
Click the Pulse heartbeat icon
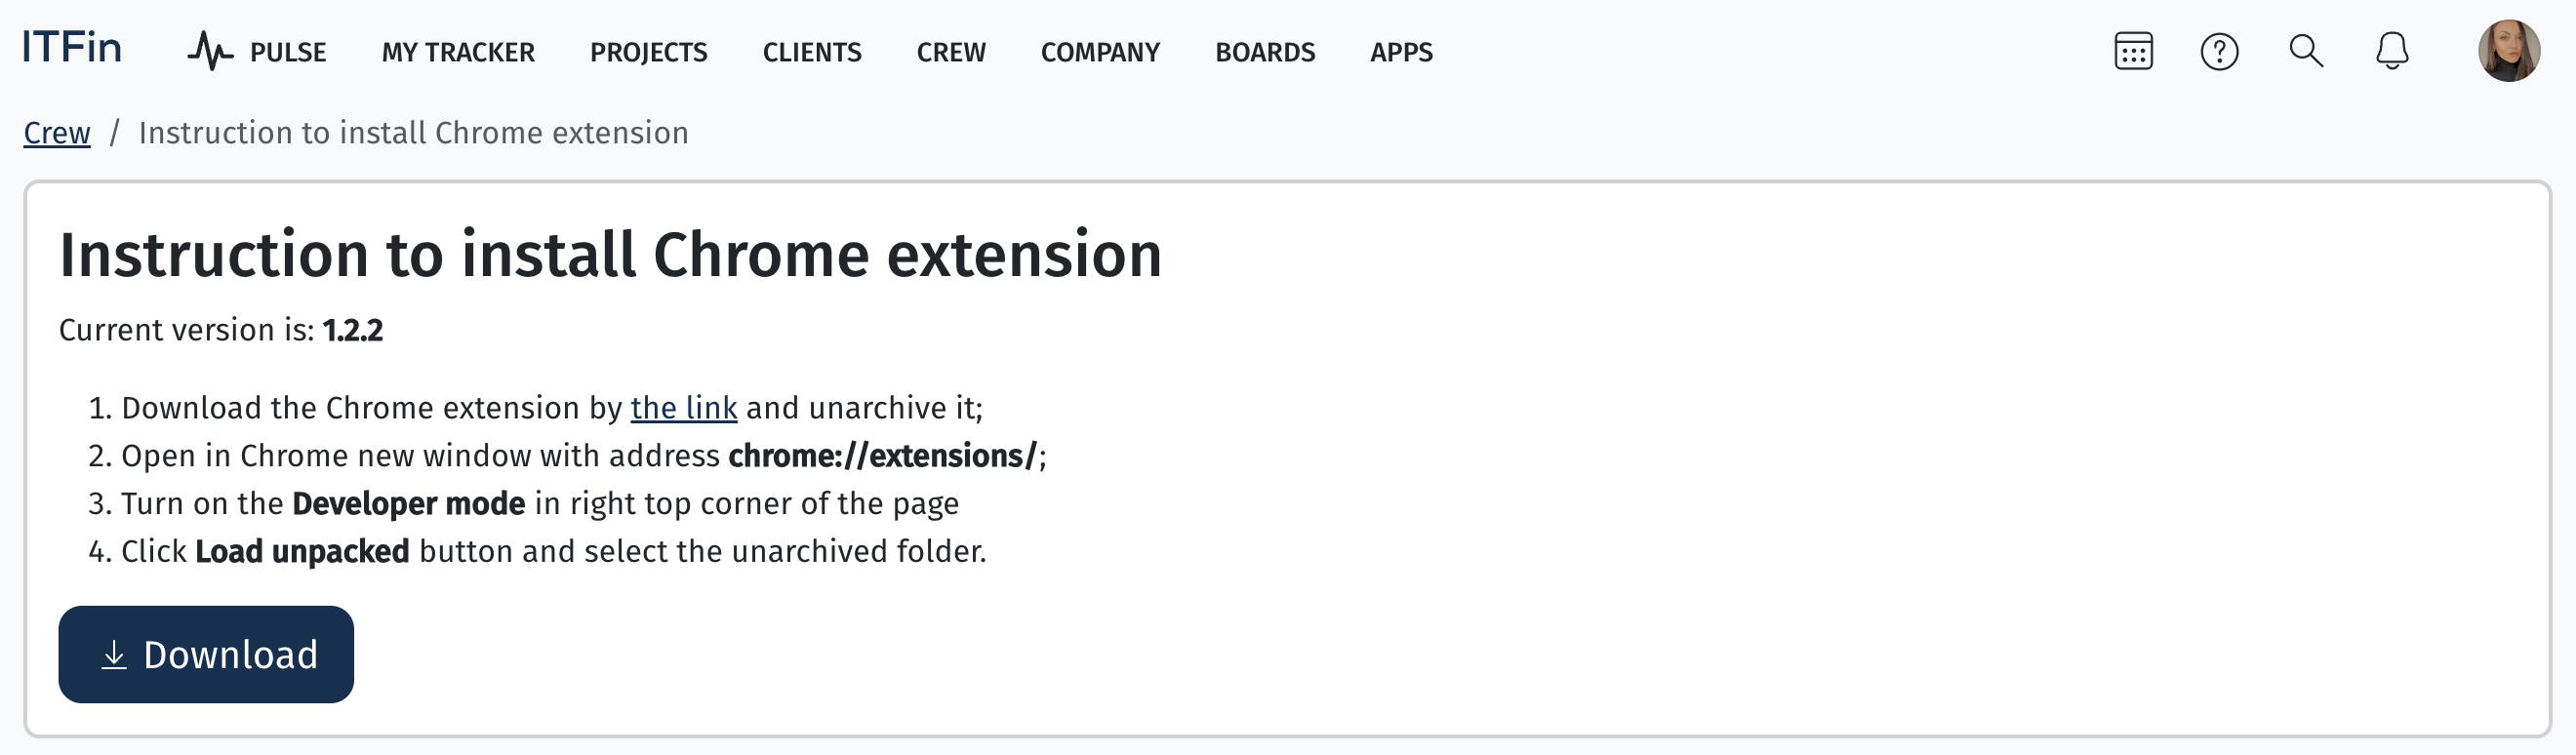click(210, 51)
